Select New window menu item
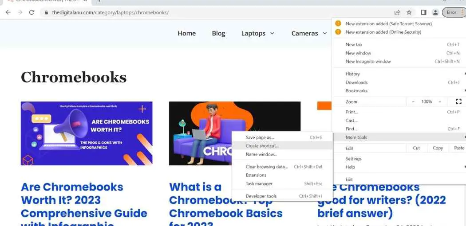This screenshot has height=226, width=466. tap(399, 53)
